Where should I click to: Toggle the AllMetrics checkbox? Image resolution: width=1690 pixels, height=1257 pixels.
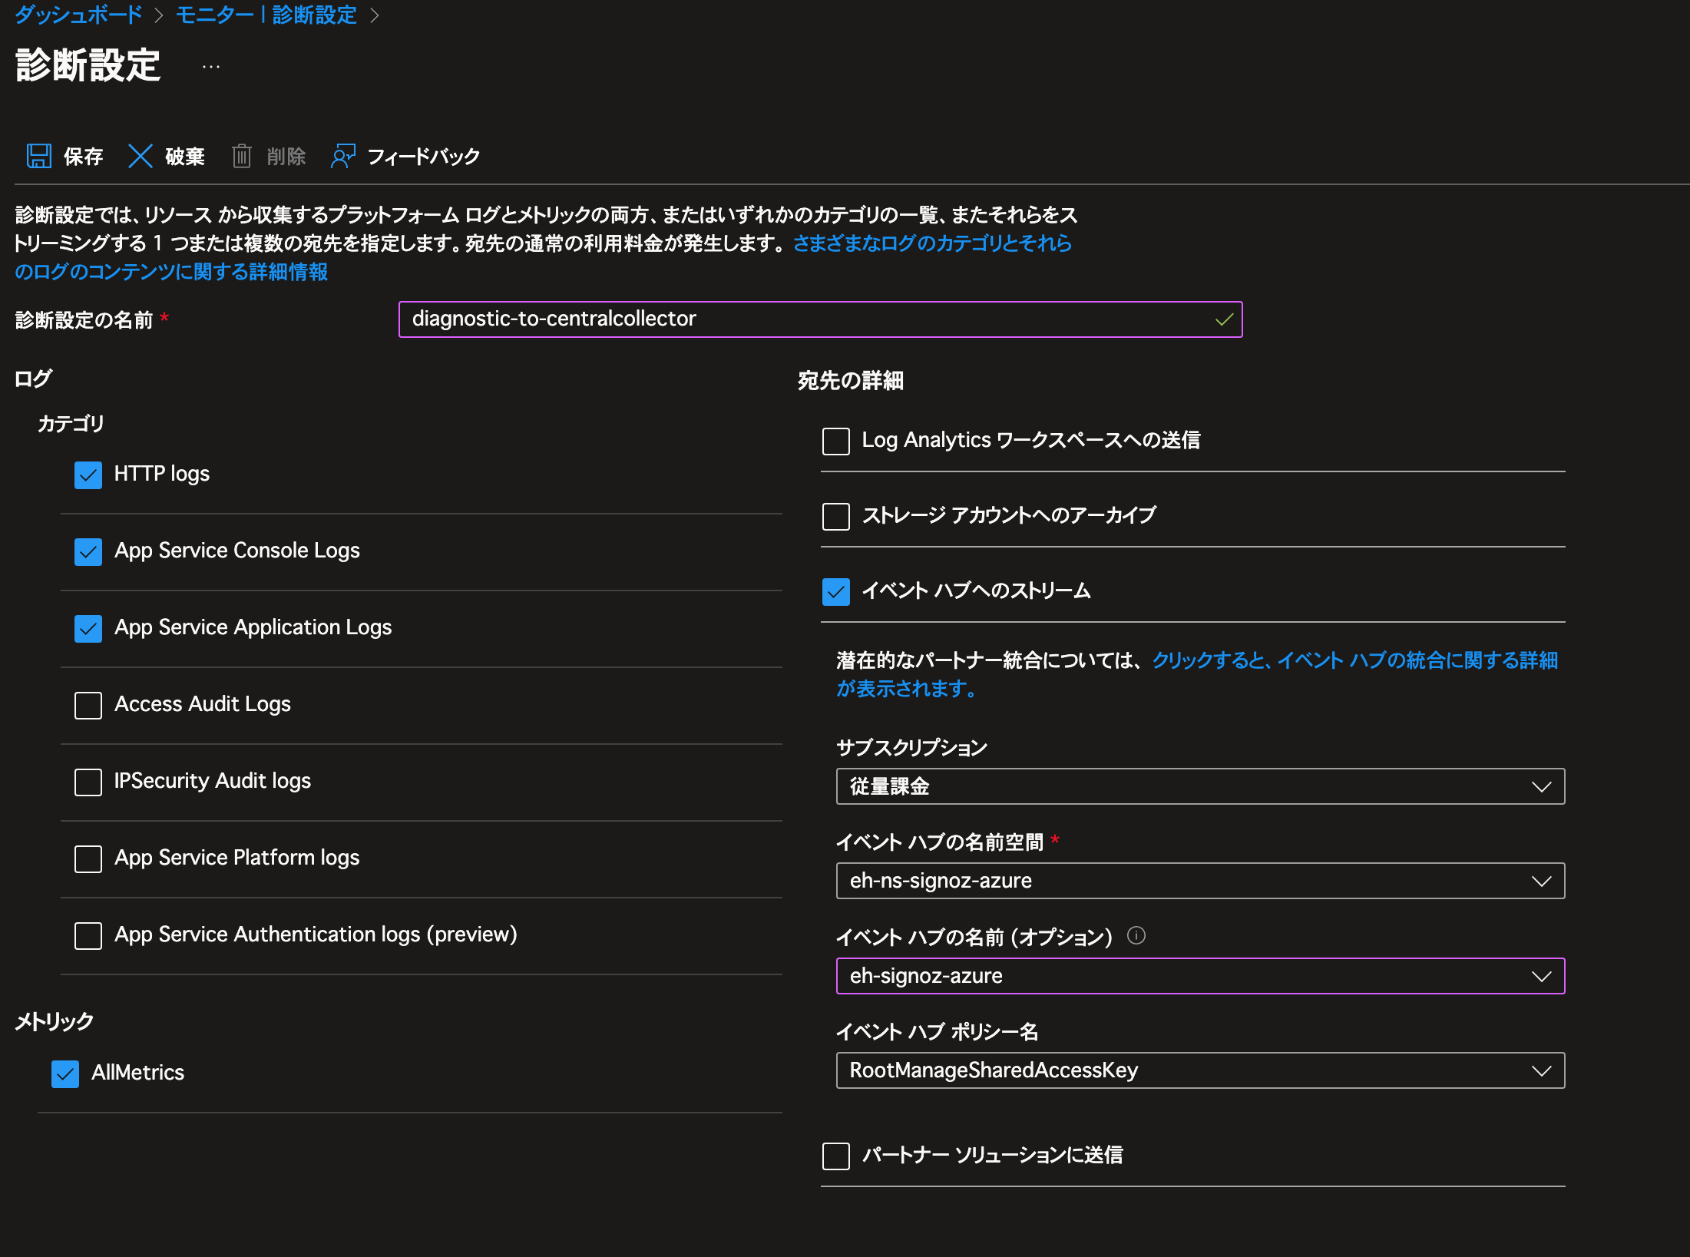[x=65, y=1073]
